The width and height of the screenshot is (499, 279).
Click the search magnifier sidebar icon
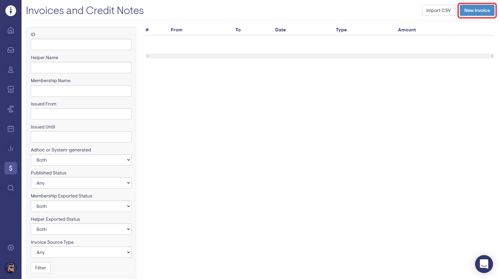pos(11,188)
